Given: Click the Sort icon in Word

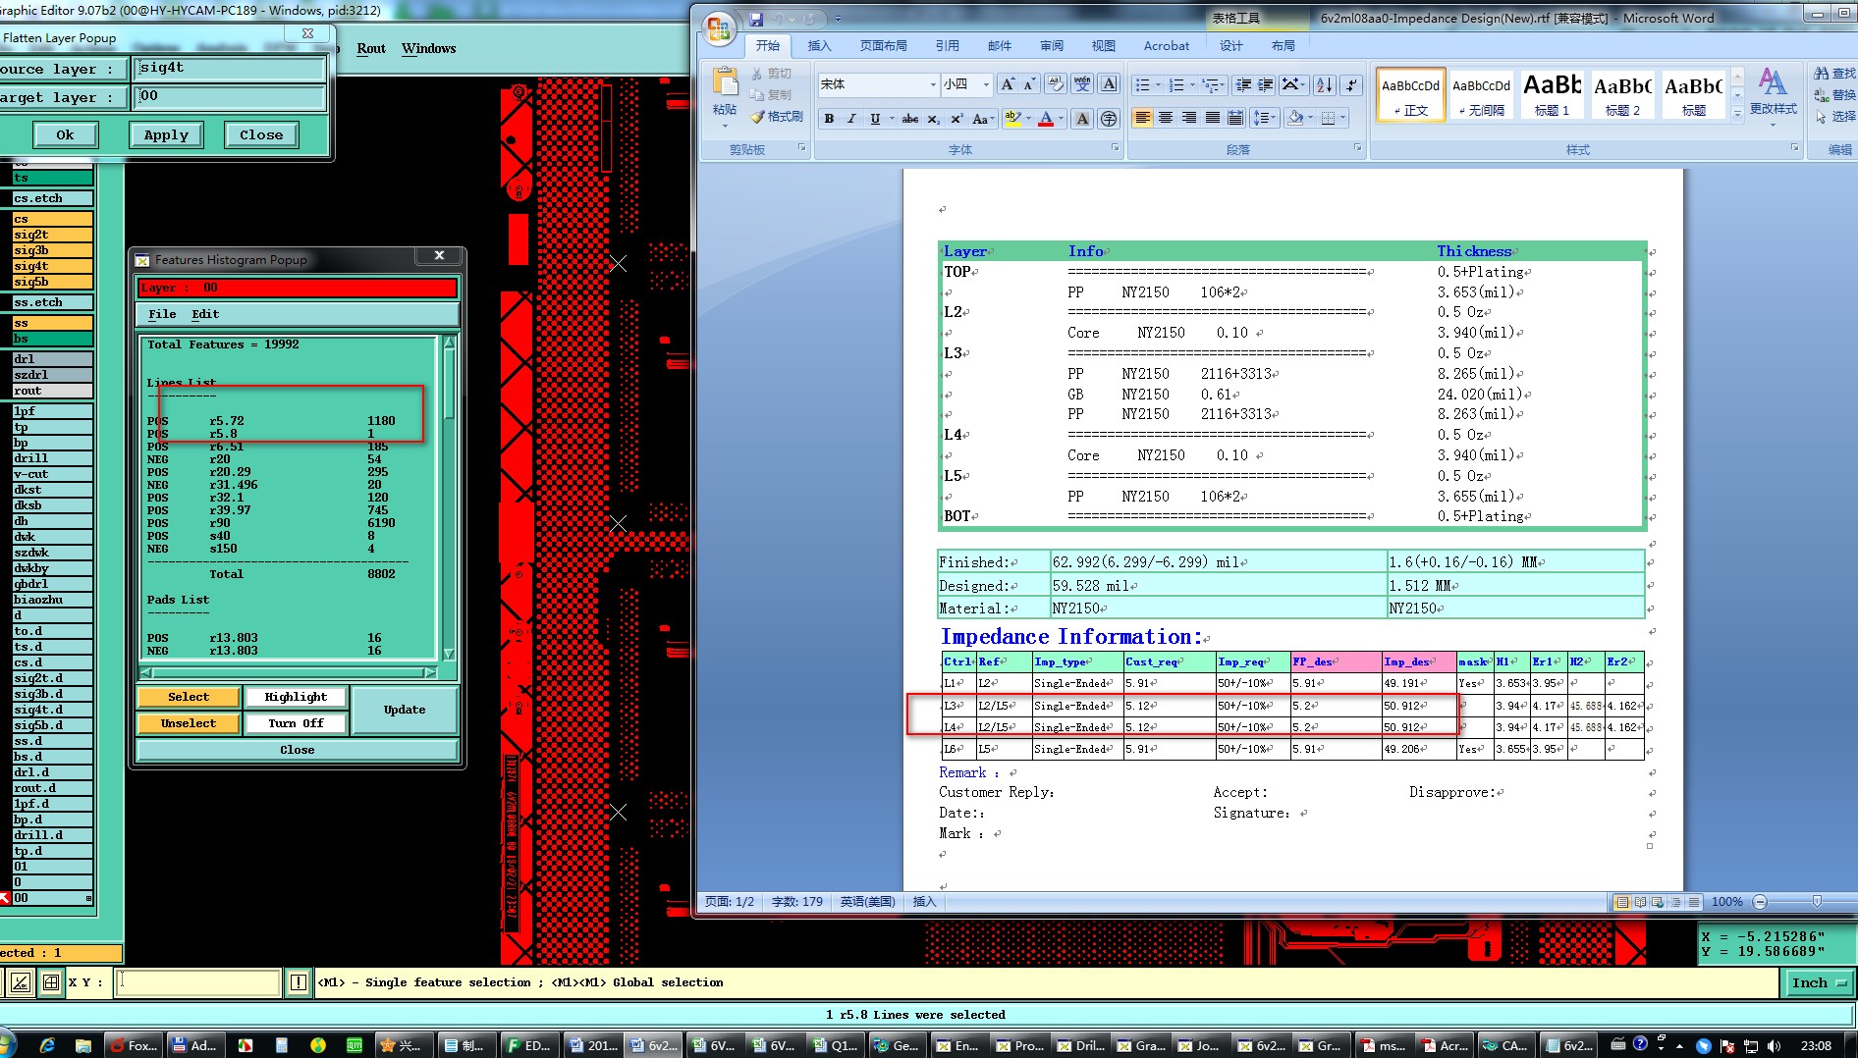Looking at the screenshot, I should pos(1324,84).
